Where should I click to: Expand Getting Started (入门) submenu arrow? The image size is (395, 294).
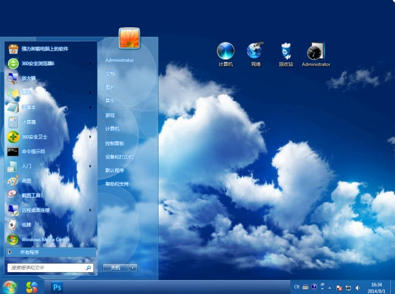click(x=90, y=166)
